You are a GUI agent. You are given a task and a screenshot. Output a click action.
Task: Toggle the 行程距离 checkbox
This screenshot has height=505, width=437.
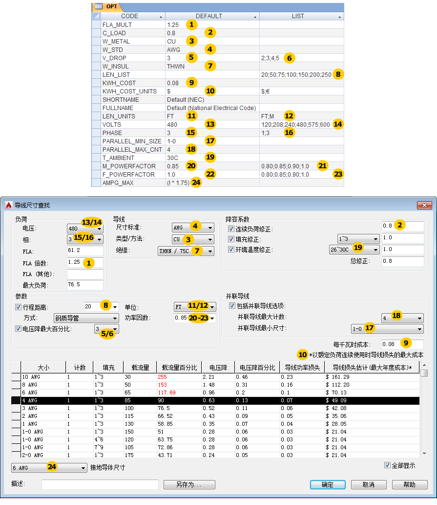point(19,307)
